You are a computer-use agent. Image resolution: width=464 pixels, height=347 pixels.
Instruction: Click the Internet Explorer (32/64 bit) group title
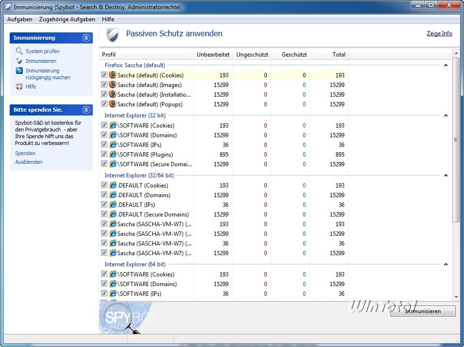[x=139, y=175]
